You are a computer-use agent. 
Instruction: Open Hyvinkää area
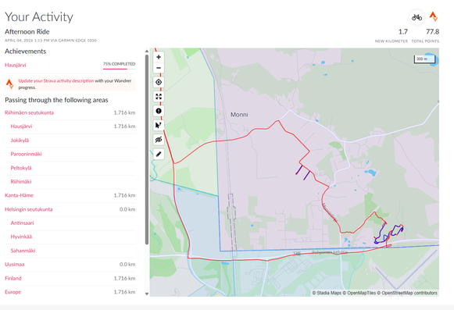coord(21,237)
